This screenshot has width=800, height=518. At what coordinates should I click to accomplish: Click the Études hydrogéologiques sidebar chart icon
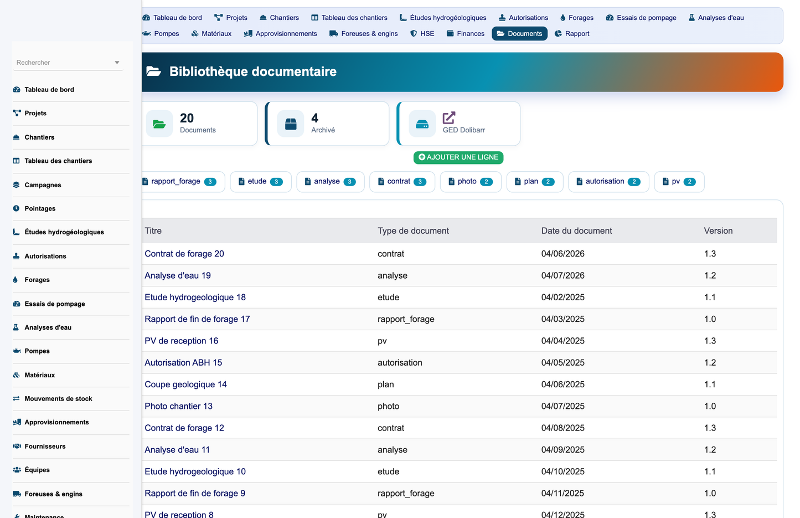(x=17, y=232)
